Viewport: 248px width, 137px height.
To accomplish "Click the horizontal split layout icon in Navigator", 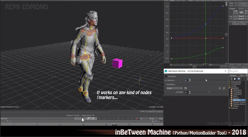I will click(239, 79).
